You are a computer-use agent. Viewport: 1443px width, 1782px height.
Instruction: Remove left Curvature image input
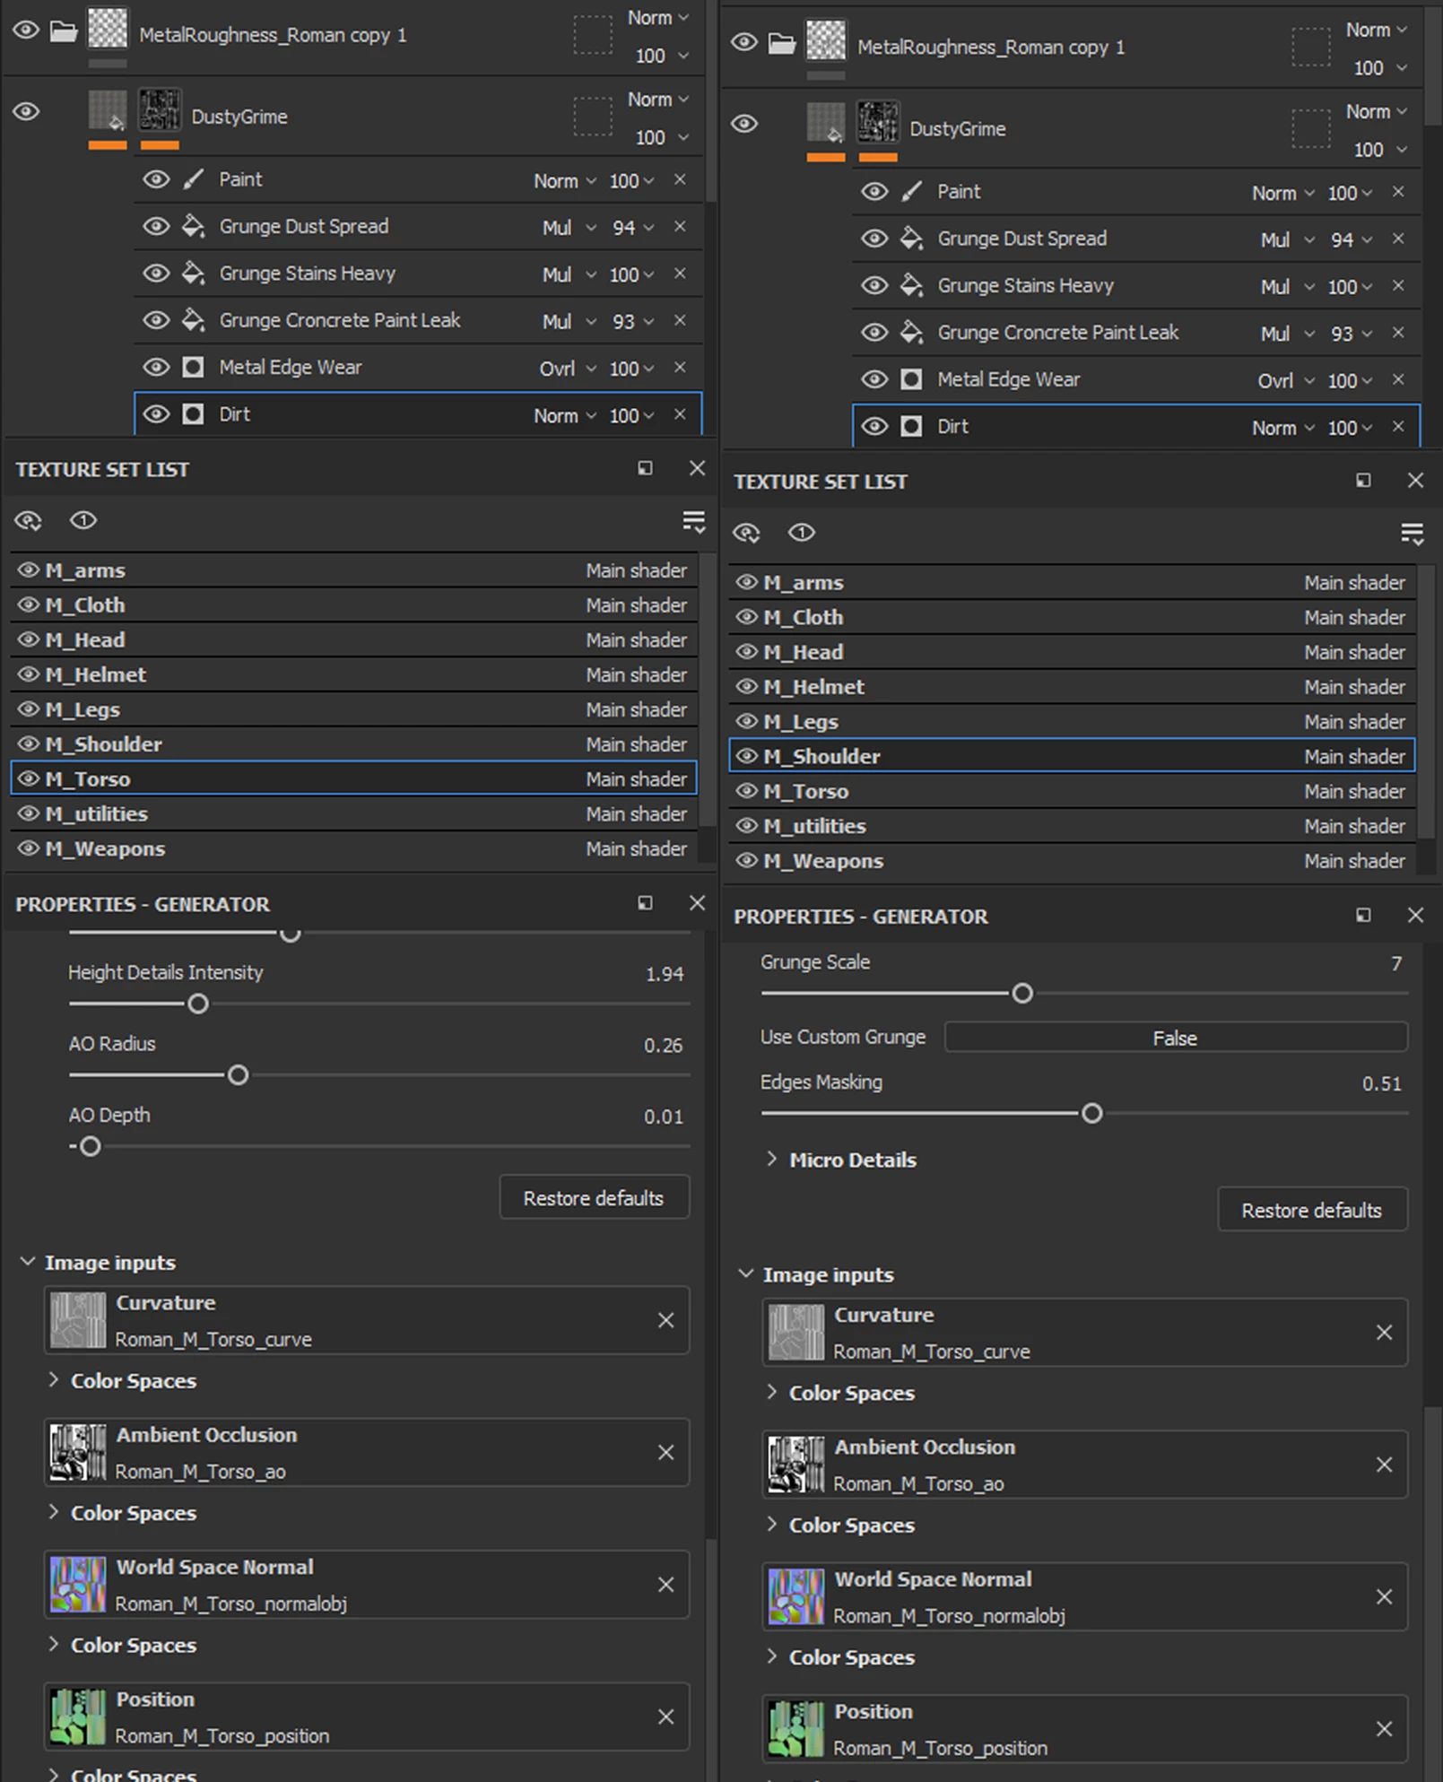(665, 1320)
